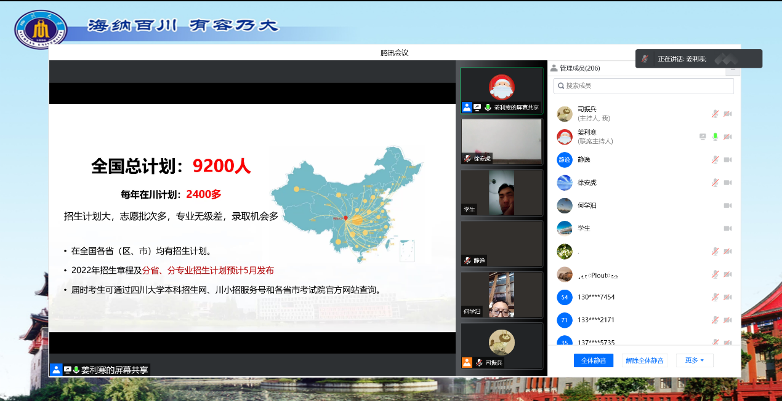Click the magnifier icon in member search box
The image size is (782, 401).
coord(561,86)
